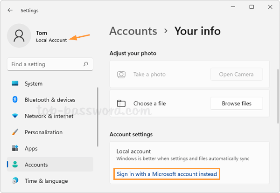Screen dimensions: 280x193
Task: Click the Tom profile avatar picture
Action: pos(20,36)
